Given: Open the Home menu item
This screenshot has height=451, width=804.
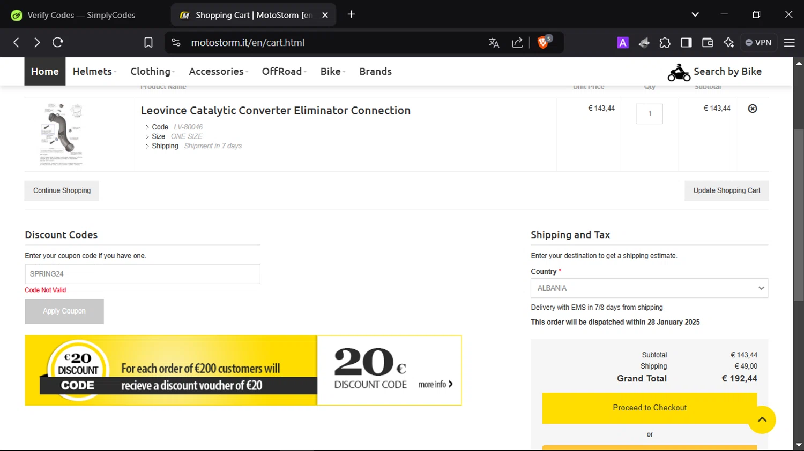Looking at the screenshot, I should tap(45, 71).
